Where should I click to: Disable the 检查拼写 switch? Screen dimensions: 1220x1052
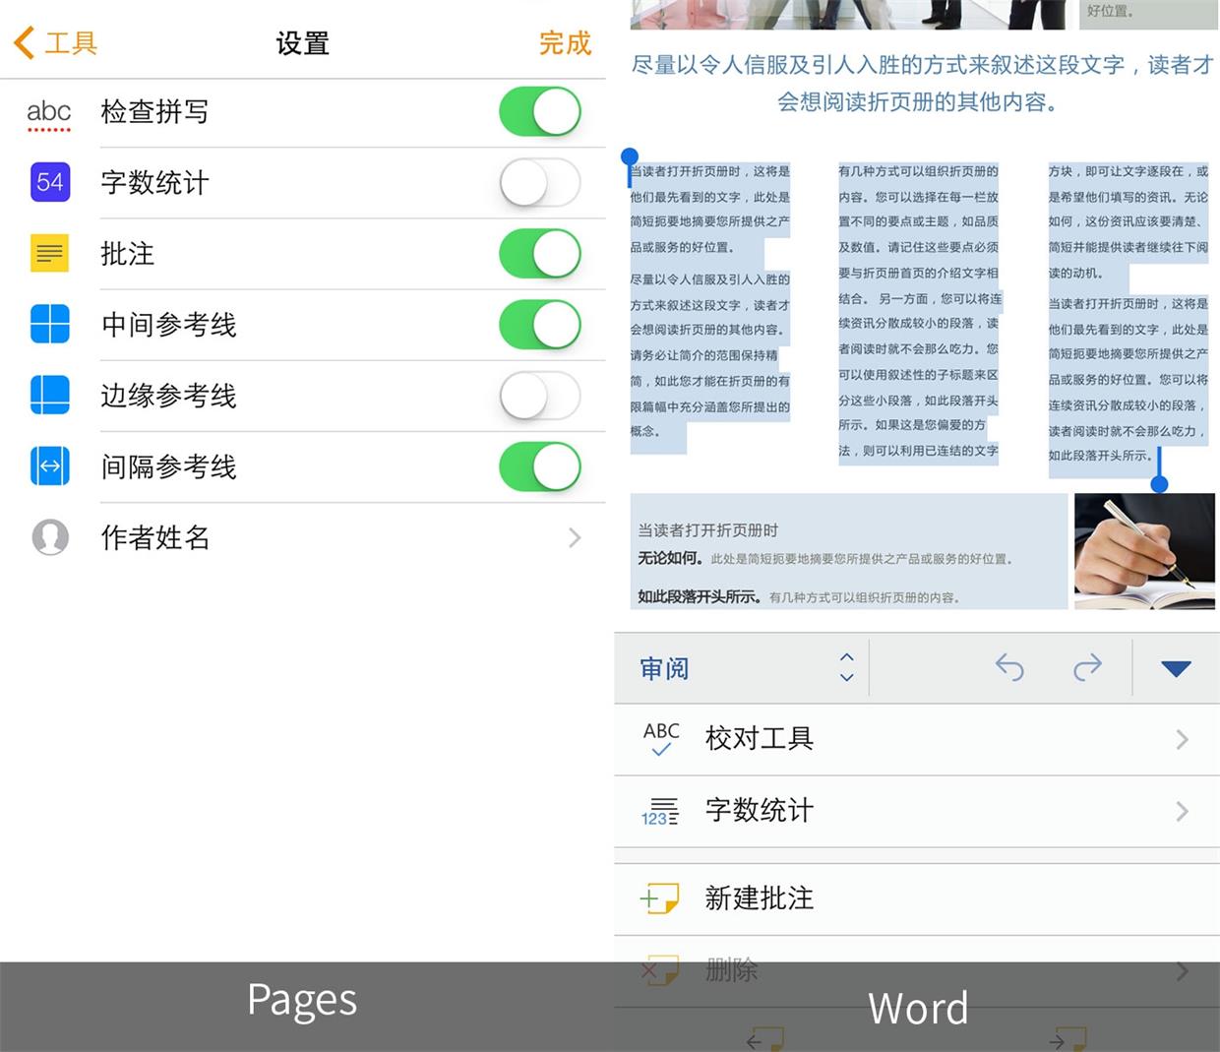point(538,111)
